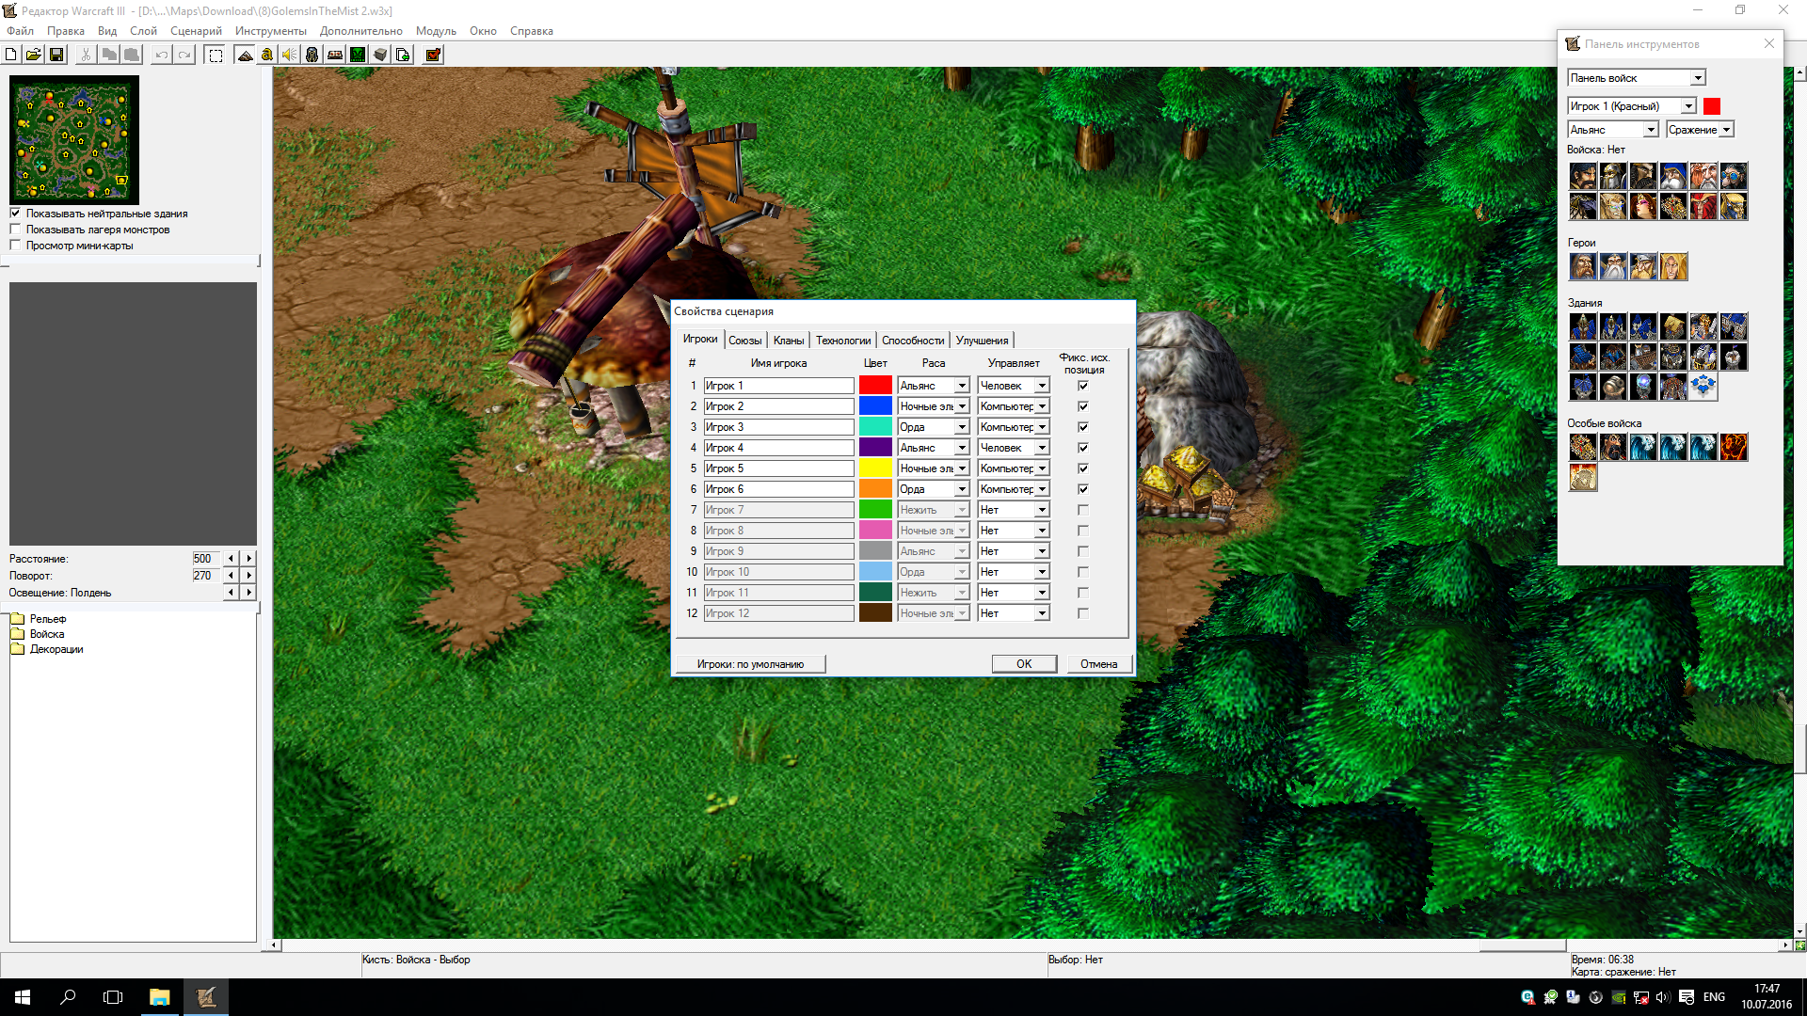Open the Sound Editor speaker icon

[290, 55]
